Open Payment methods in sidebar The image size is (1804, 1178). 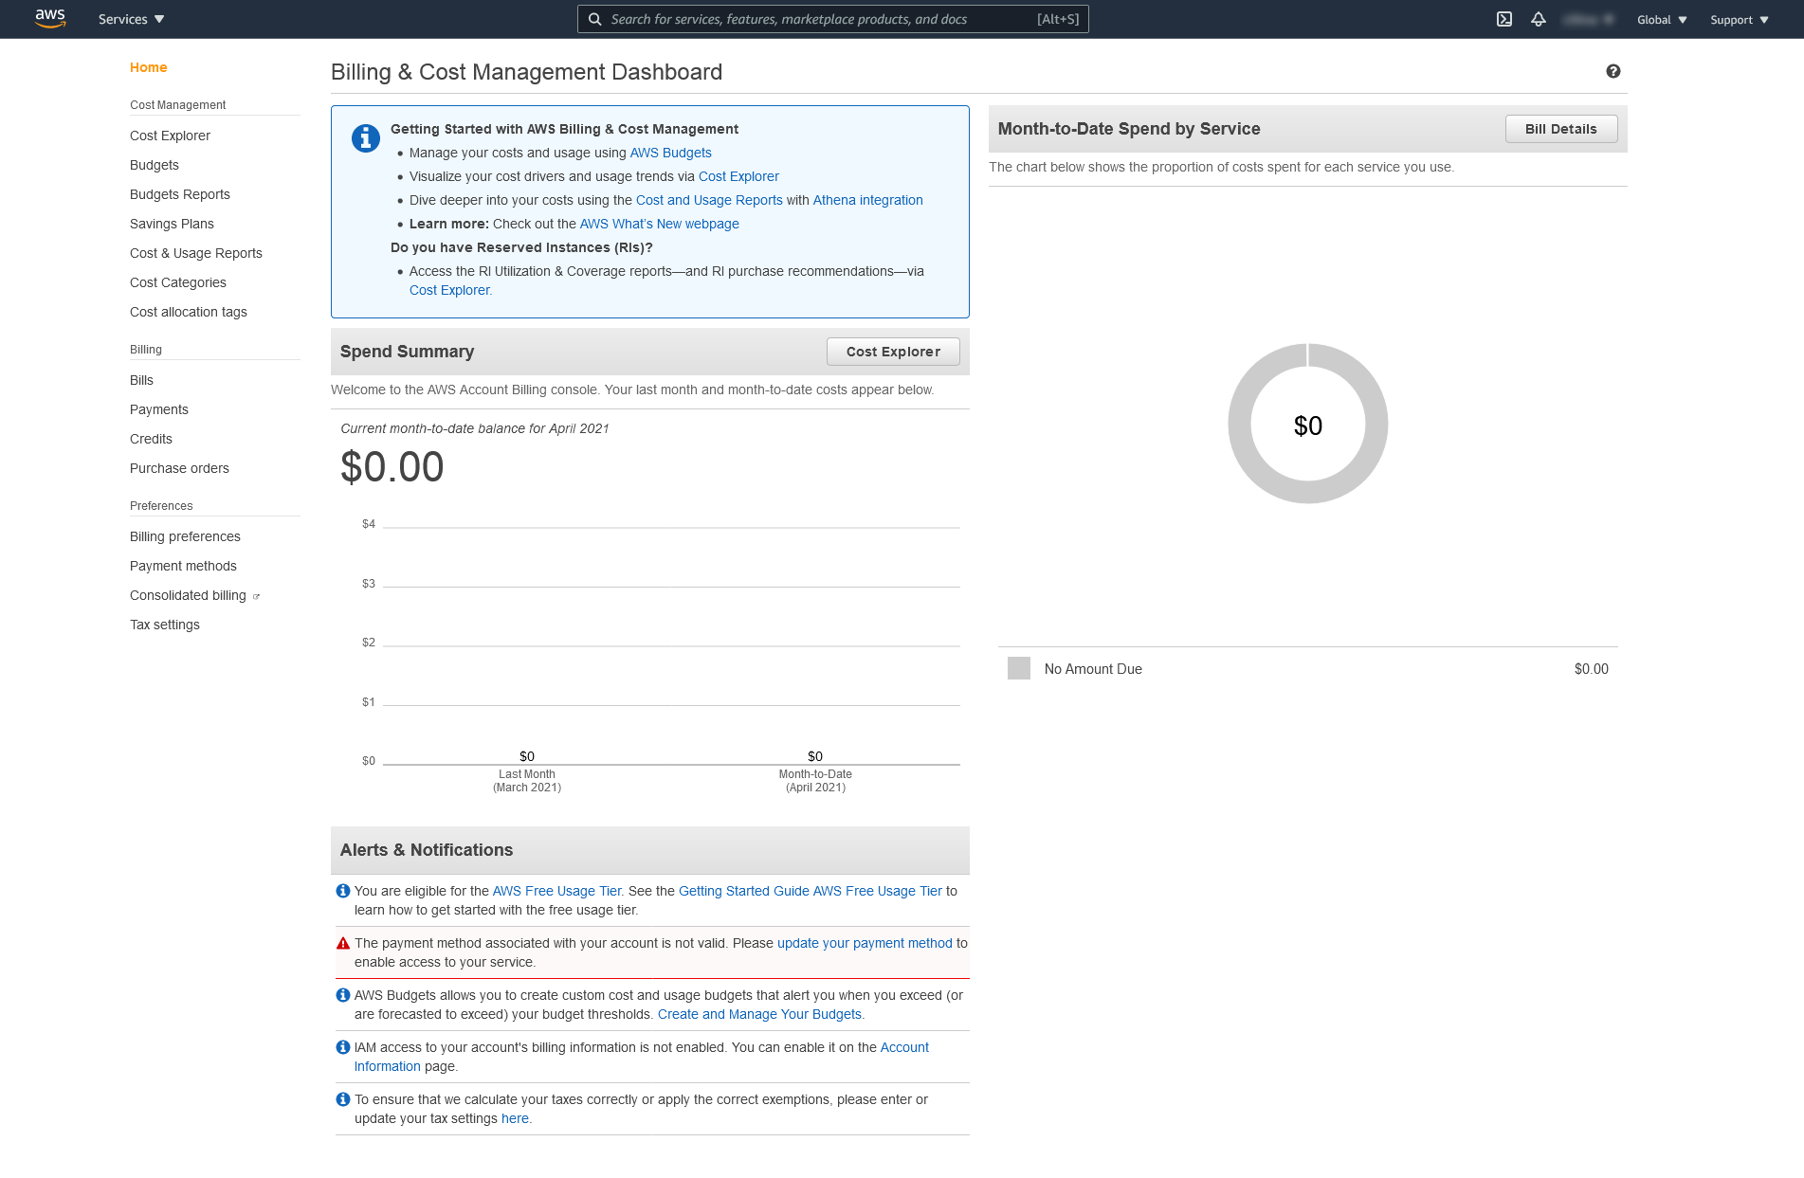click(183, 566)
